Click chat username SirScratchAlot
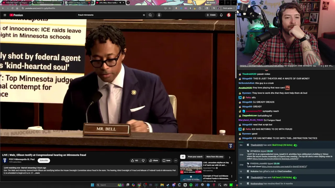The image size is (335, 188). coord(246,83)
